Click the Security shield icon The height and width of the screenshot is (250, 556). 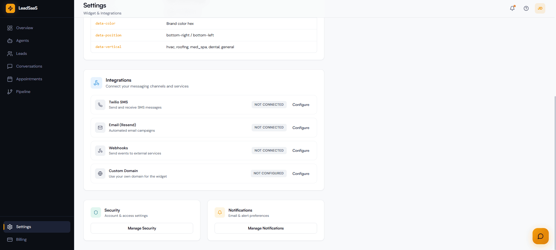[x=96, y=212]
